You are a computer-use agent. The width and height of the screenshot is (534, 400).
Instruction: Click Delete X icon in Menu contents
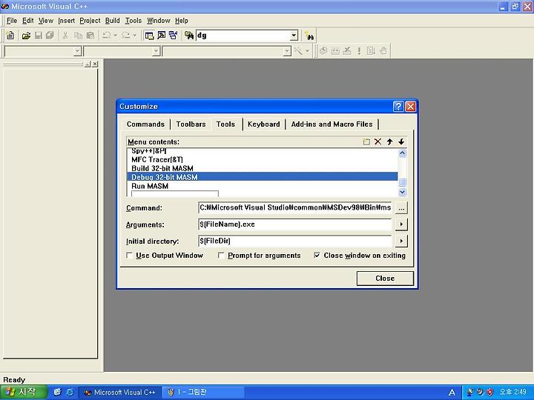[378, 141]
